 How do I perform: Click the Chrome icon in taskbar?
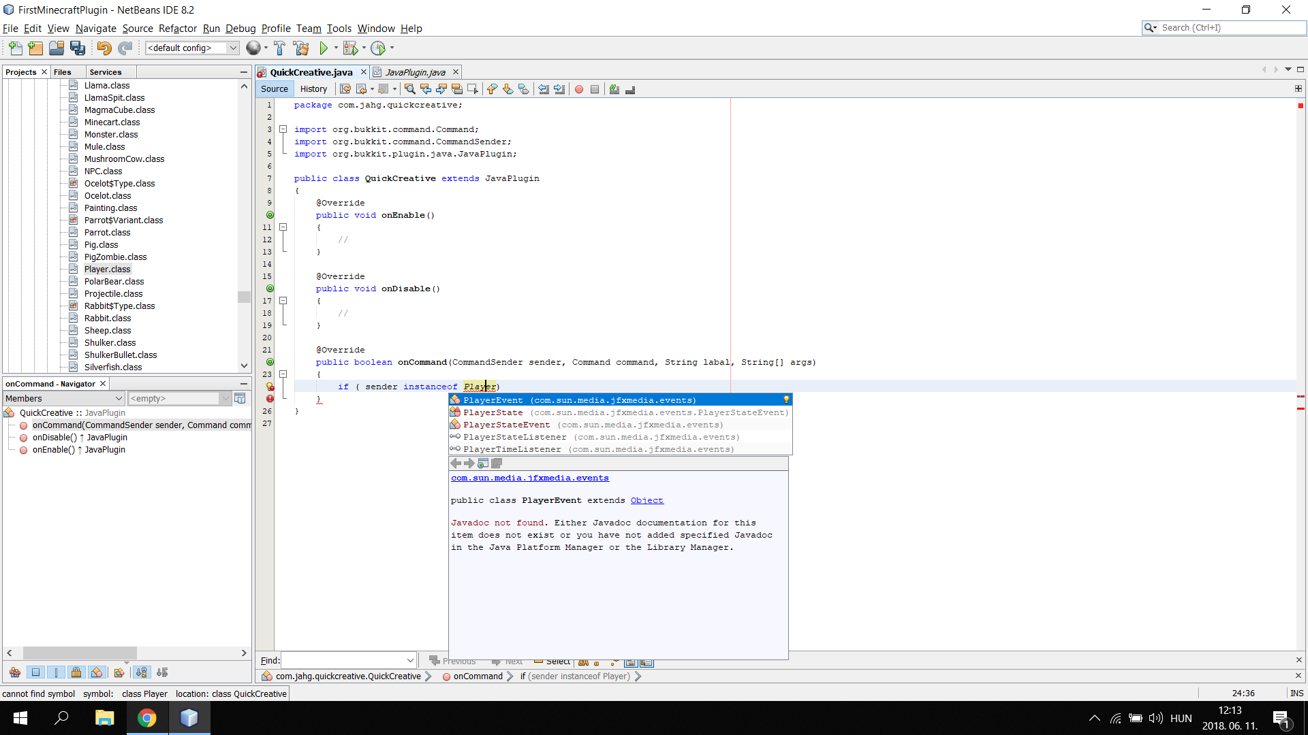146,718
